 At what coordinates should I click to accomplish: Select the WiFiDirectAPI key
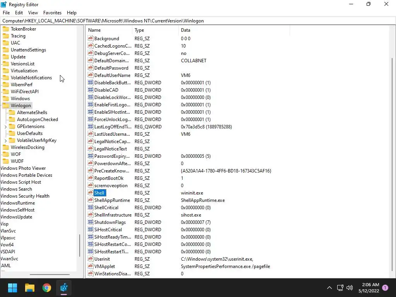(x=24, y=91)
